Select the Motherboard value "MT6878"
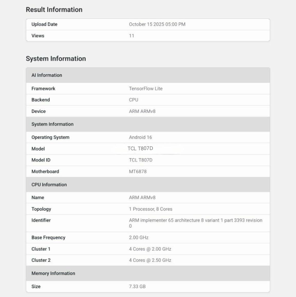The height and width of the screenshot is (297, 296). click(138, 172)
